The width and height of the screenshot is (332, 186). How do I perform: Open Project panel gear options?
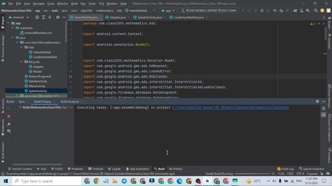(x=58, y=17)
